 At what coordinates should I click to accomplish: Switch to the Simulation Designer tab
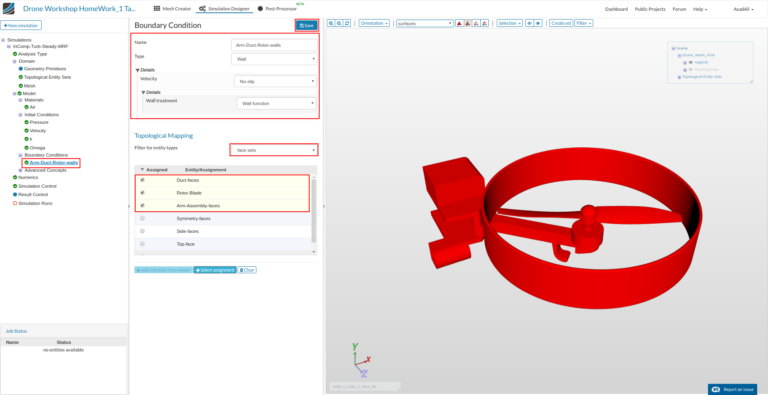click(224, 9)
